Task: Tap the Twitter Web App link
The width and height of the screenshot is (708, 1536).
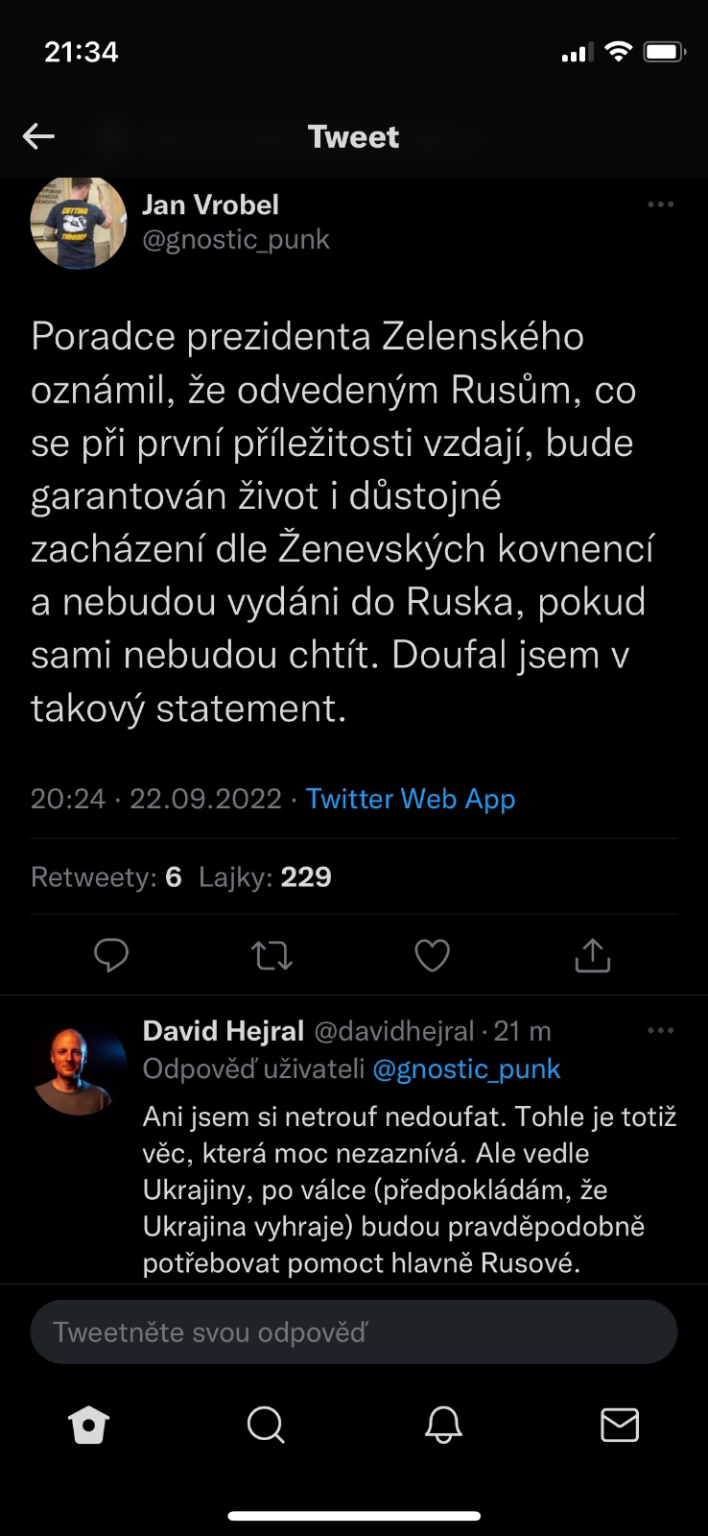Action: 411,799
